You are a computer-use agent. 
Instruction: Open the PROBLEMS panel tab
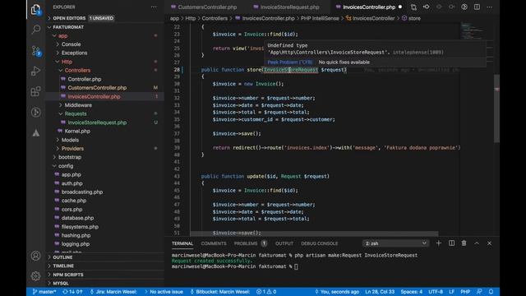tap(250, 243)
